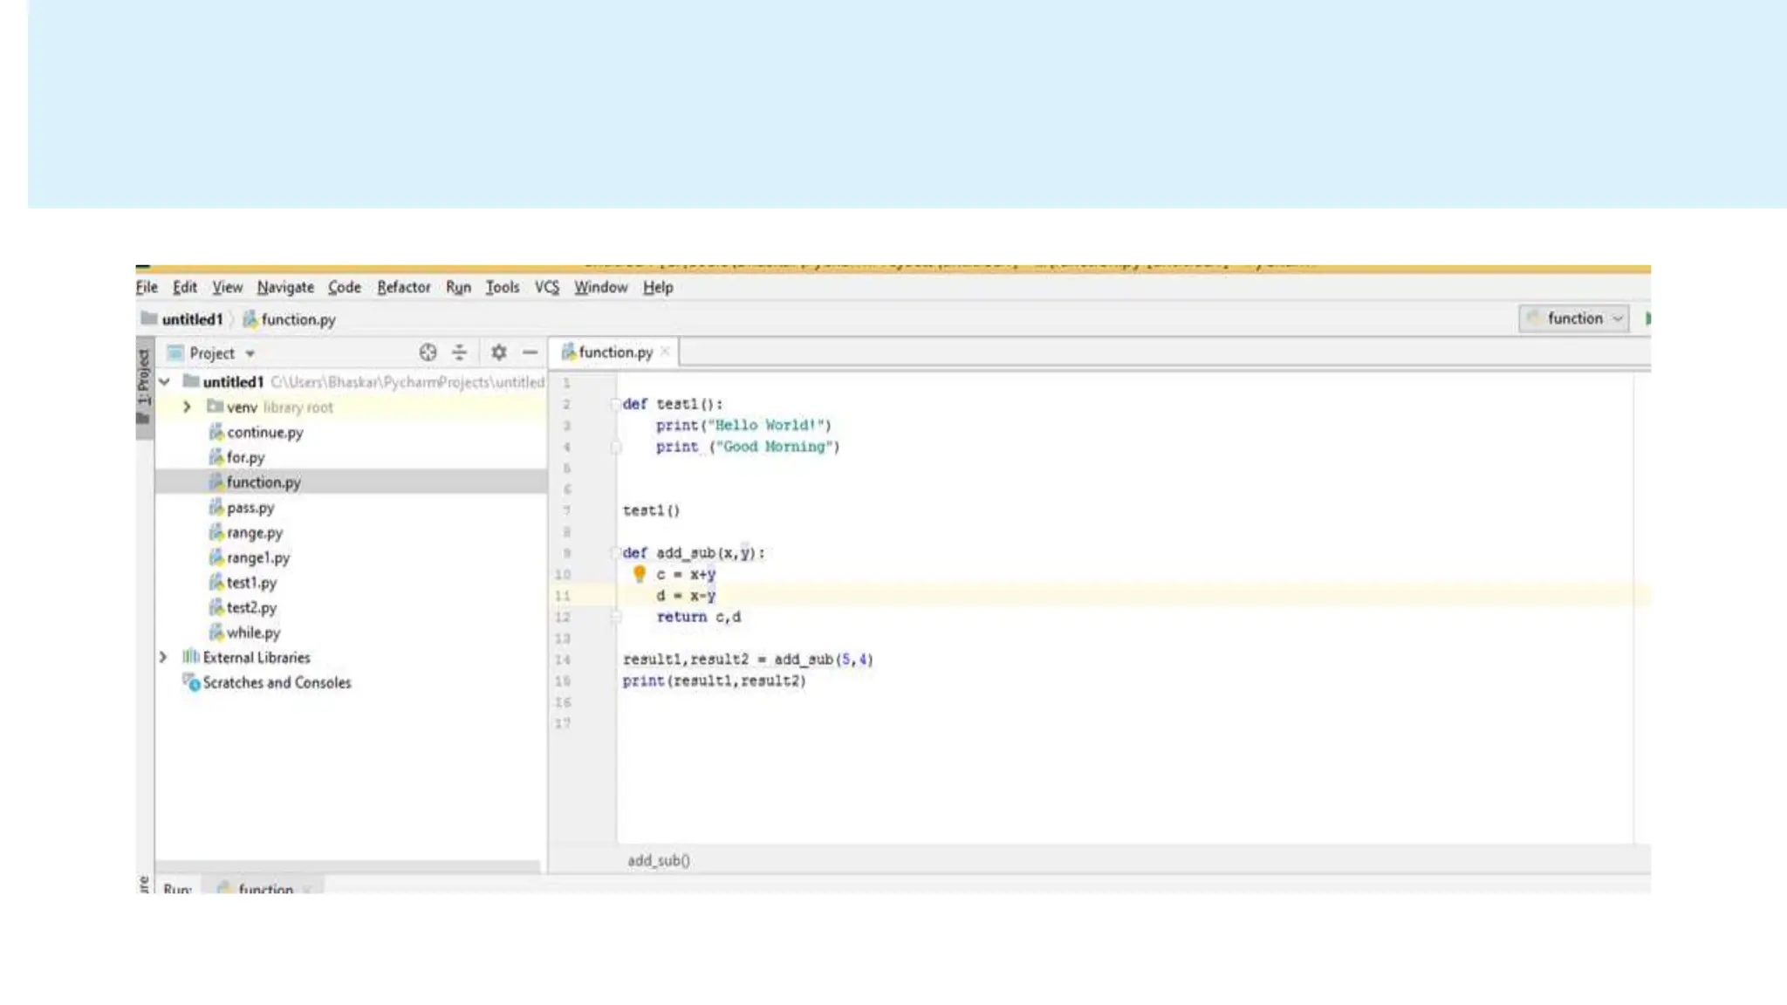Image resolution: width=1787 pixels, height=1005 pixels.
Task: Click the 'Good Morning' string
Action: click(x=773, y=447)
